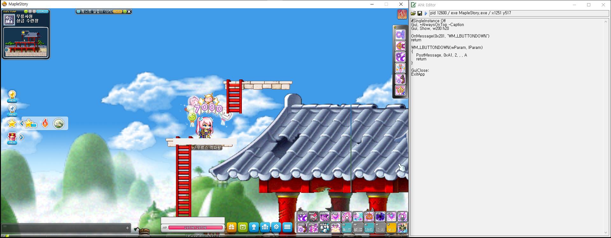Open the 장비창 equipment shortcut
This screenshot has width=611, height=238.
point(369,228)
